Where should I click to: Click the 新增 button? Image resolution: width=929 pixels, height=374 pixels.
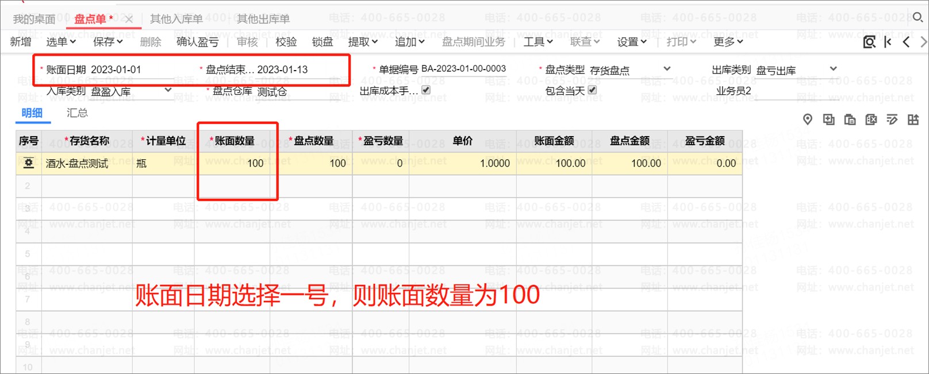pos(21,41)
